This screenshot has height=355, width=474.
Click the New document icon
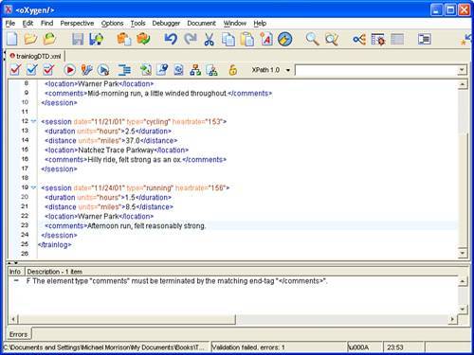pyautogui.click(x=12, y=39)
